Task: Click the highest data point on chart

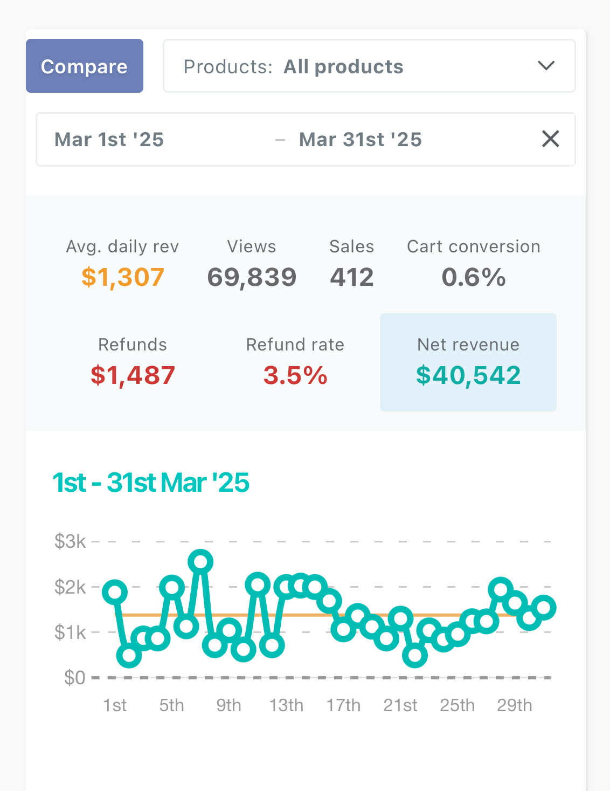Action: click(200, 562)
